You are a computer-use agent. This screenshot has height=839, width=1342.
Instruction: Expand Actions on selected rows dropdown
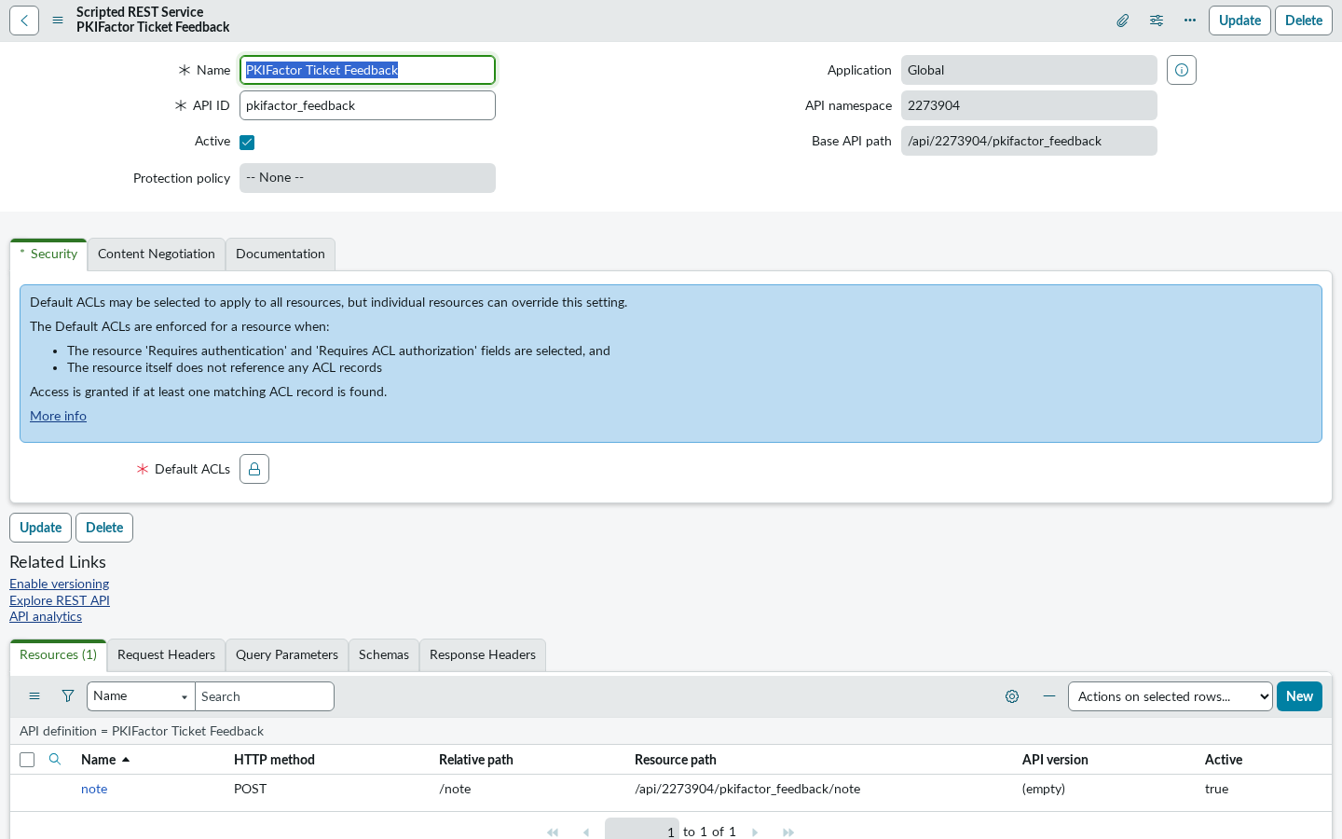tap(1171, 696)
